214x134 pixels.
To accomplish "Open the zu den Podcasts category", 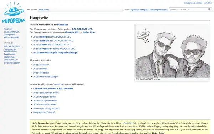I will tap(41, 73).
